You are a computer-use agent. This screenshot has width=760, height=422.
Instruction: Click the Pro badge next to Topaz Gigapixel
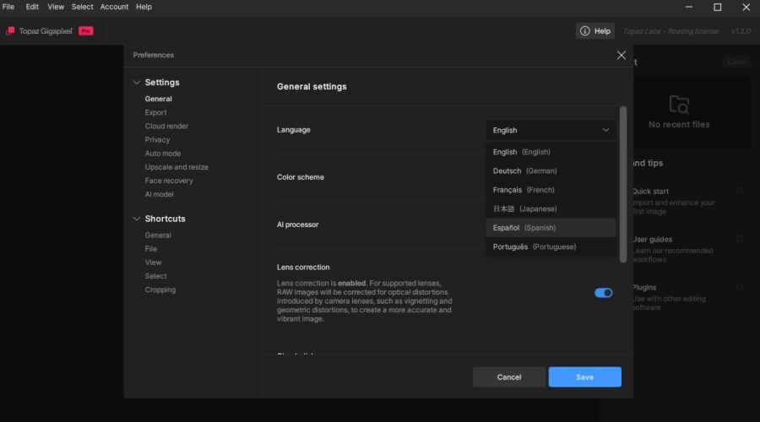pyautogui.click(x=86, y=31)
